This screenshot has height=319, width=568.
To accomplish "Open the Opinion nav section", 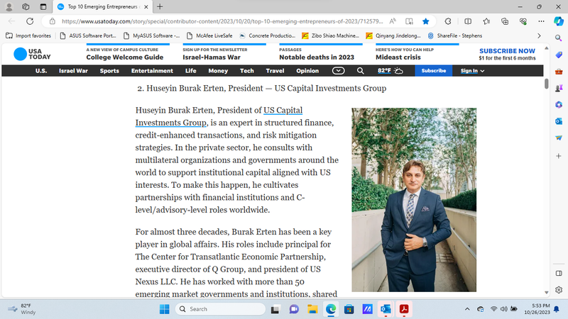I will [x=307, y=71].
